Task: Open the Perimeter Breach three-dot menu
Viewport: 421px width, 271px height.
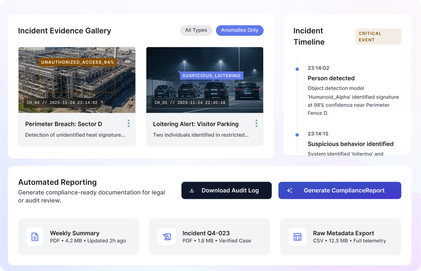Action: point(128,123)
